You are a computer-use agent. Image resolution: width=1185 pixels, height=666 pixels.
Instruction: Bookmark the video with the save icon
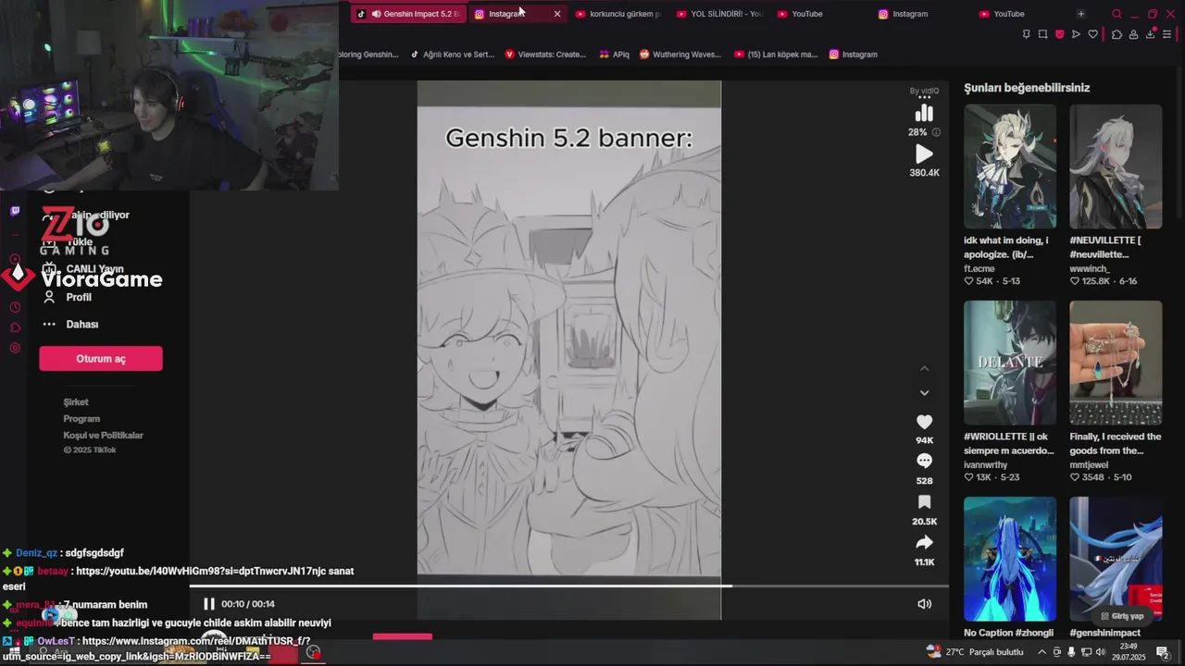pos(924,501)
